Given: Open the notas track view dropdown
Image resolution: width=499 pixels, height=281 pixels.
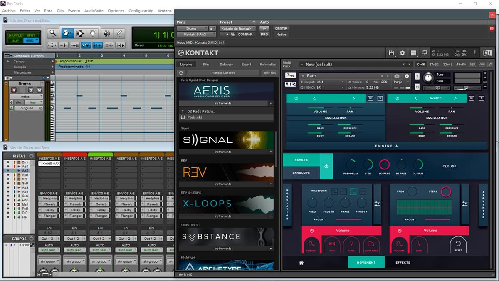Looking at the screenshot, I should 26,97.
